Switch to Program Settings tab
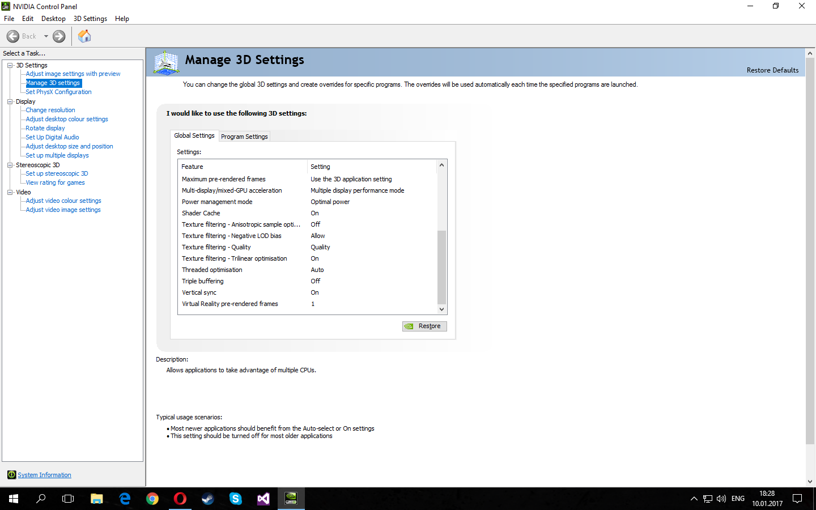Screen dimensions: 816x510 244,137
